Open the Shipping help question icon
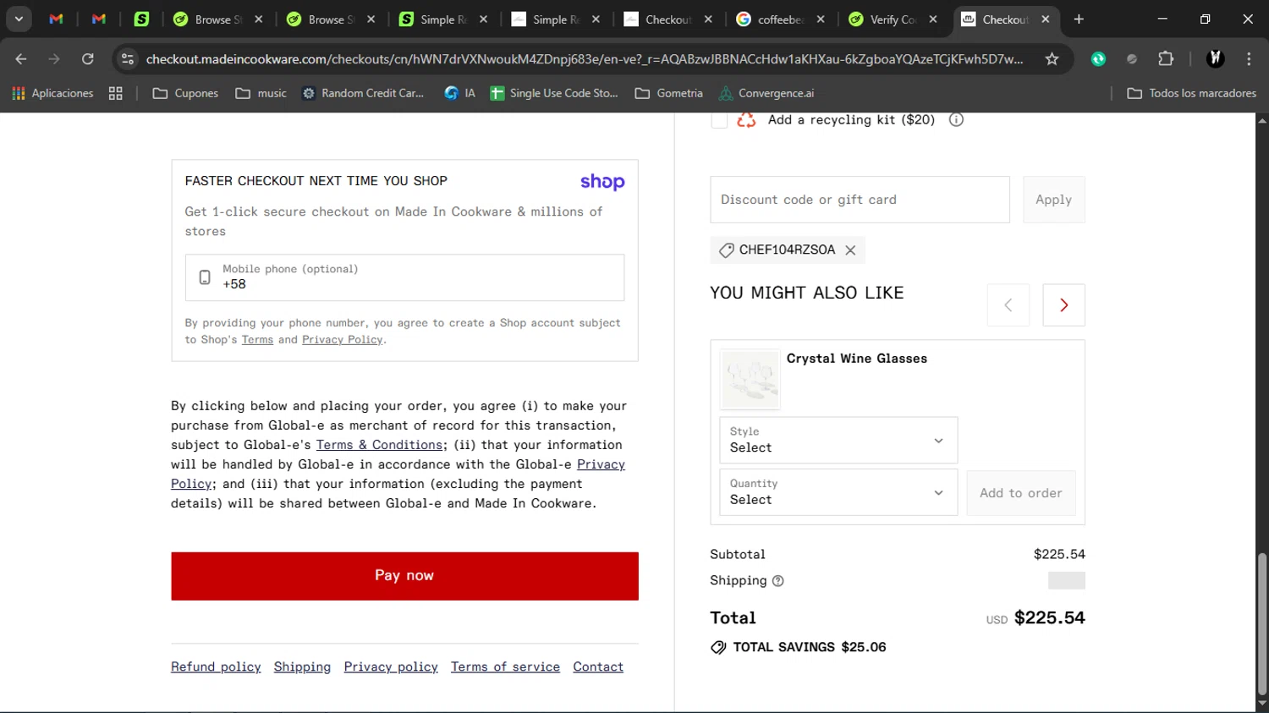The height and width of the screenshot is (713, 1269). pos(778,581)
